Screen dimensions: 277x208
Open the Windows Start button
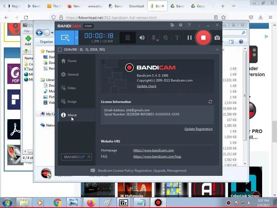[7, 203]
